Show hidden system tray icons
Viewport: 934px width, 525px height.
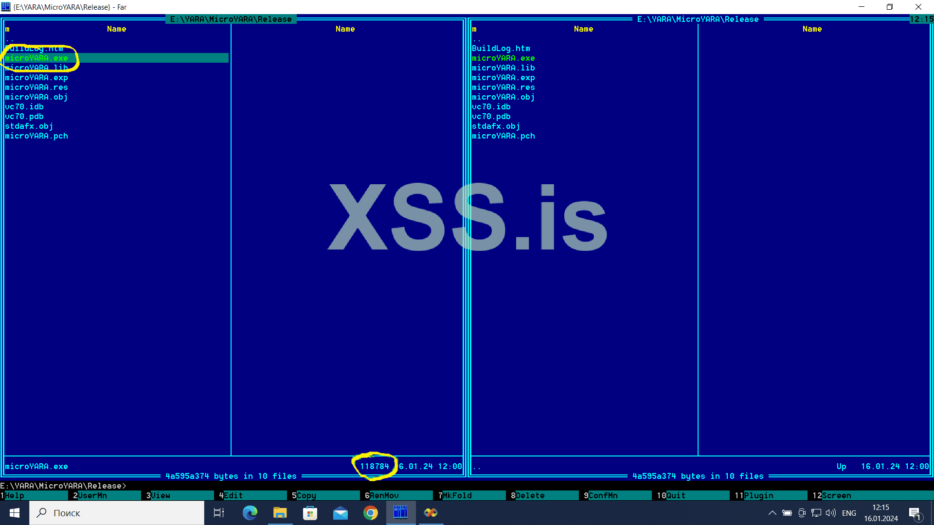coord(772,513)
